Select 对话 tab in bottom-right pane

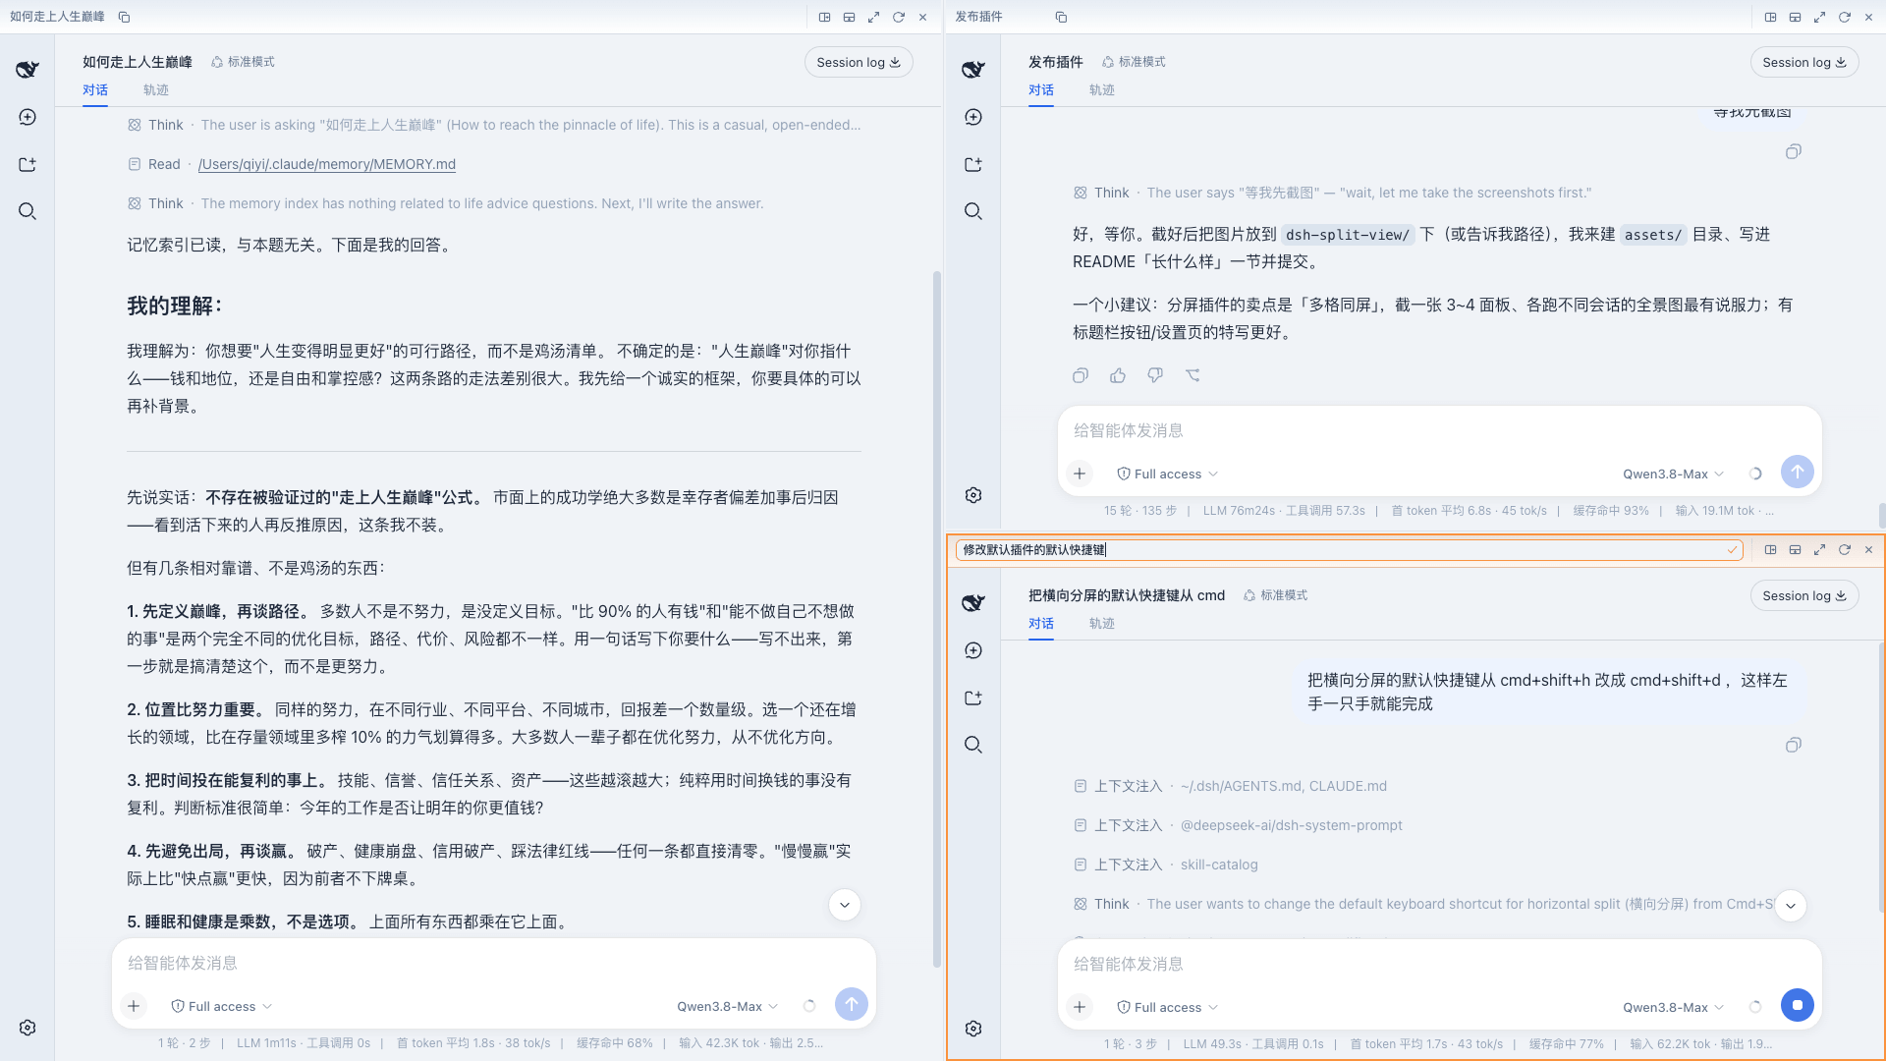1041,623
